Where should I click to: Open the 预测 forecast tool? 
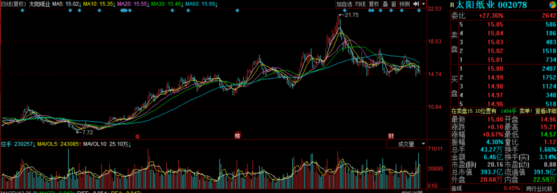pyautogui.click(x=405, y=4)
